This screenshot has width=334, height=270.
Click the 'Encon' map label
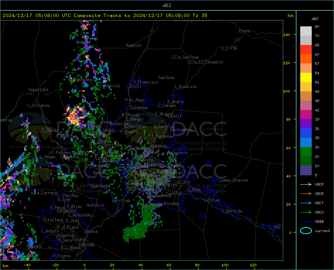click(x=245, y=31)
